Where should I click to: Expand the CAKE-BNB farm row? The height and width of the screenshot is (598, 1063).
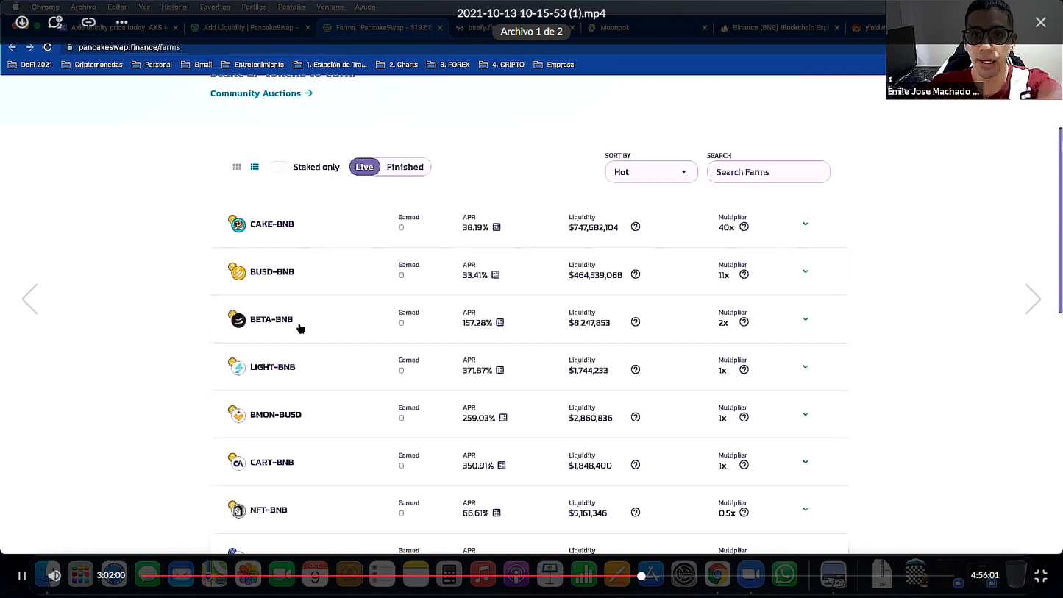click(806, 224)
